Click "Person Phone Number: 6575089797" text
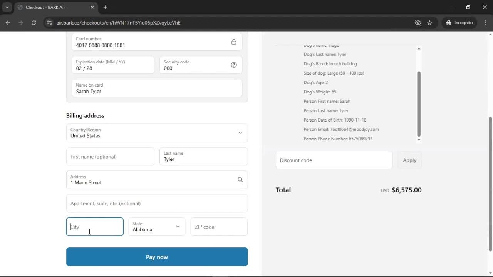Viewport: 493px width, 277px height. (x=338, y=139)
